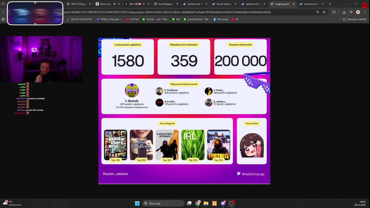This screenshot has height=208, width=370.
Task: Click the 200 000 messages sent number
Action: [x=240, y=61]
